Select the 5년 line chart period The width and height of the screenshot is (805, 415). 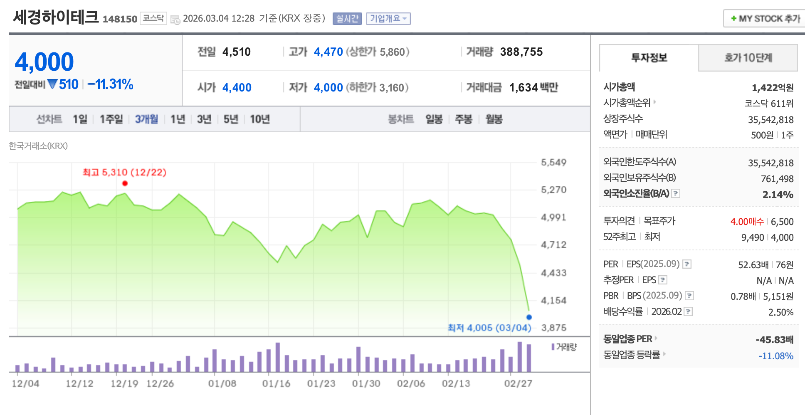[231, 119]
